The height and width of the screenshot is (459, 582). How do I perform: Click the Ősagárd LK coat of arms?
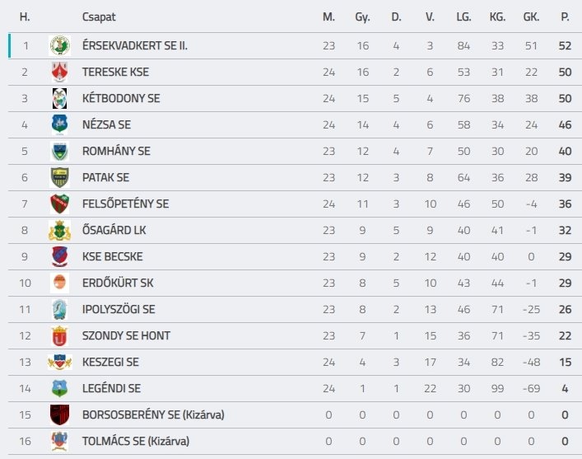pos(60,231)
